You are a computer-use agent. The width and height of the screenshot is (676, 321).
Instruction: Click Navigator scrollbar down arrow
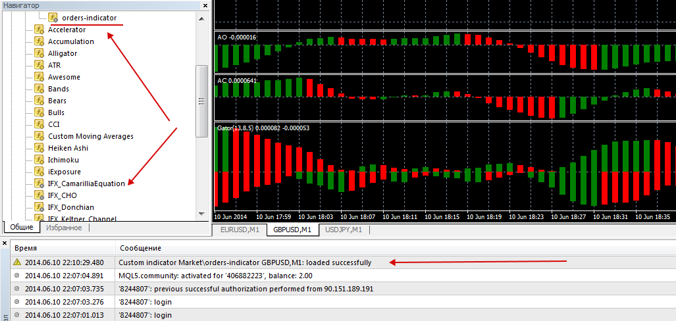(x=202, y=214)
